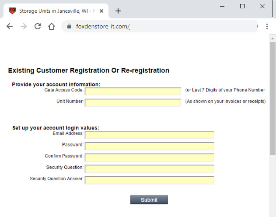The width and height of the screenshot is (276, 217).
Task: Click the lock icon in address bar
Action: click(68, 27)
